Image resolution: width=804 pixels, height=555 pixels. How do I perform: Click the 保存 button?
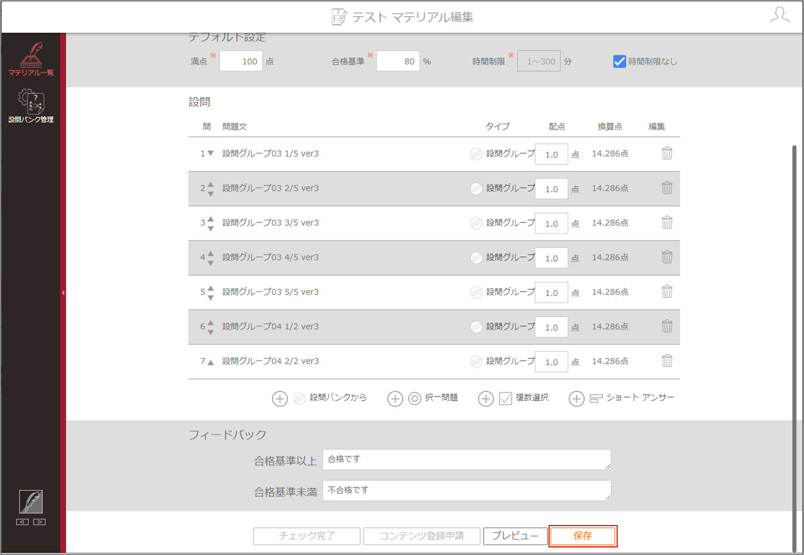[x=583, y=536]
